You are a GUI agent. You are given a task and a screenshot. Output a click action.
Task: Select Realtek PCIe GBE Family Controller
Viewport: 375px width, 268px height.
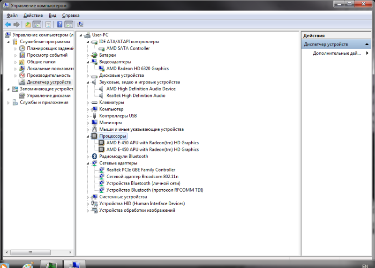tap(141, 170)
